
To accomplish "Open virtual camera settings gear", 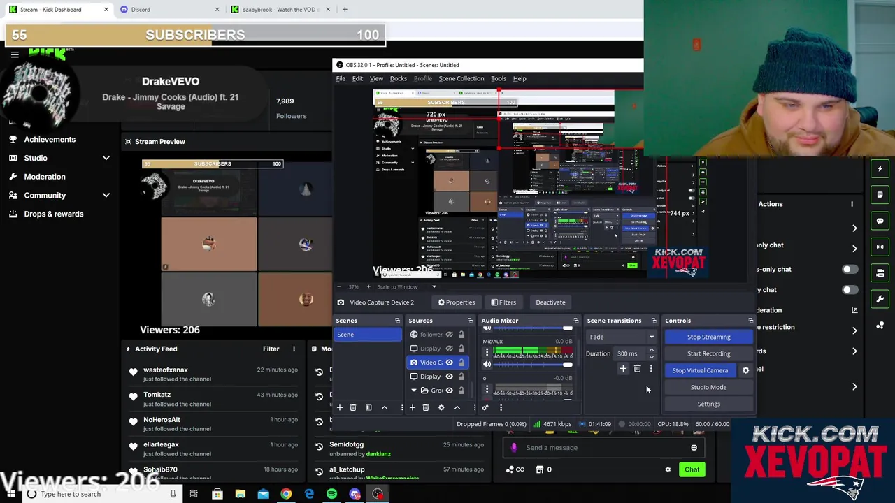I will tap(745, 370).
